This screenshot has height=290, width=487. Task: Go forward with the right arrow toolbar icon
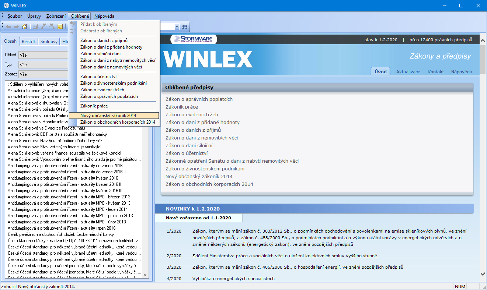pos(16,26)
